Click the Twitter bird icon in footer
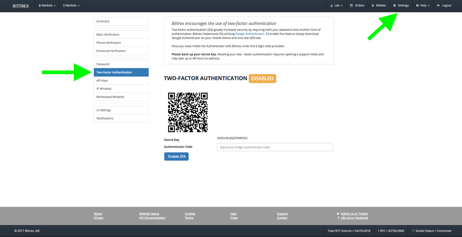Screen dimensions: 462x237 [x=337, y=214]
